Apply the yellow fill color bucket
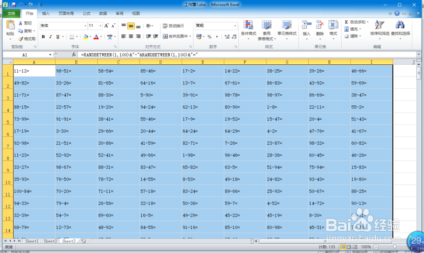 point(86,37)
